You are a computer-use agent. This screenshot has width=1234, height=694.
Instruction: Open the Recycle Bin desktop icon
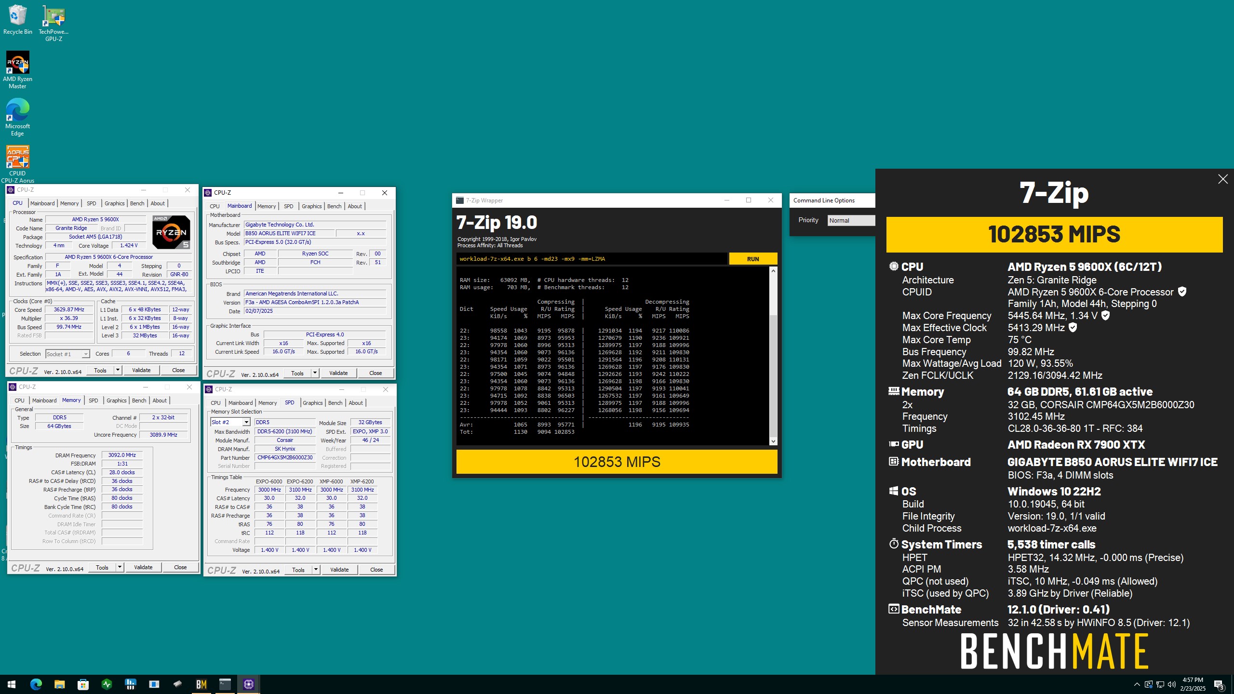click(17, 20)
